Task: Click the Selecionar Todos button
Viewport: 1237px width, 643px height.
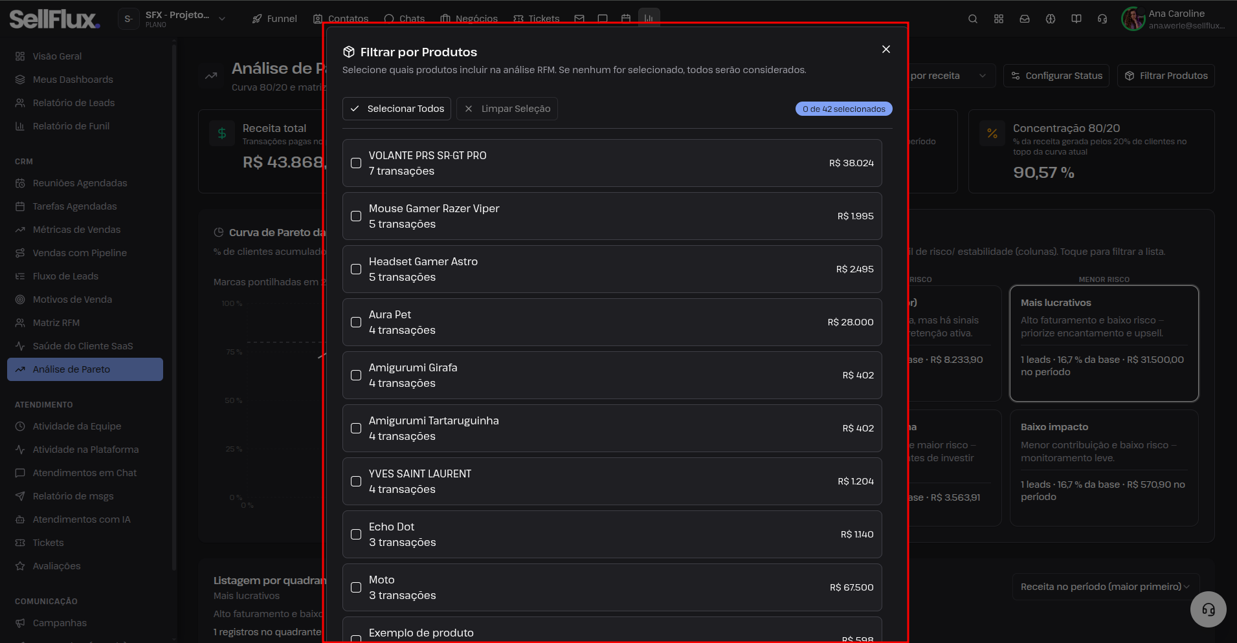Action: 397,109
